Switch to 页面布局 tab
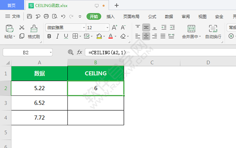 131,16
